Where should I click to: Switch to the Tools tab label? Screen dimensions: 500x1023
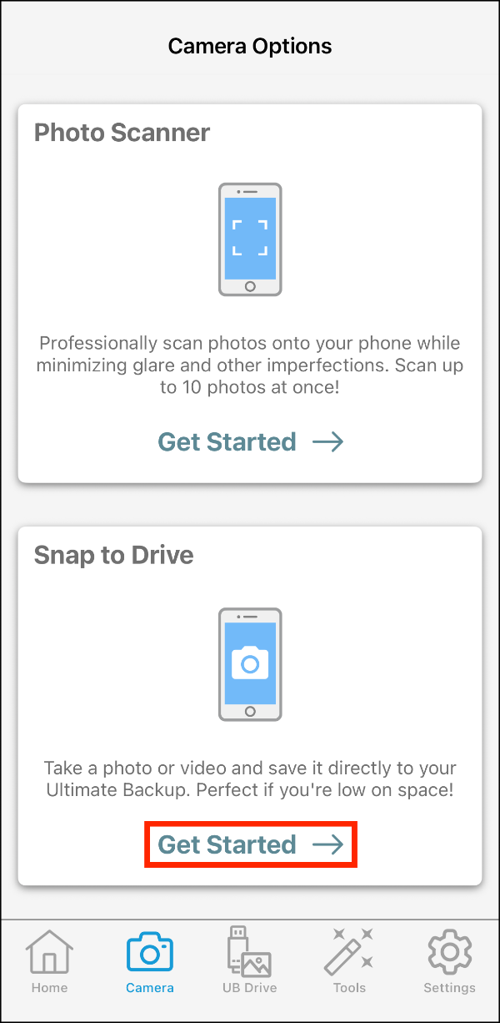click(349, 988)
